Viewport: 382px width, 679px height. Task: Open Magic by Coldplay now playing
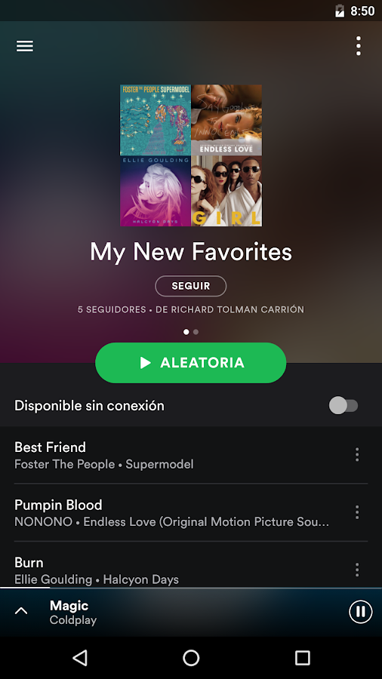point(72,613)
